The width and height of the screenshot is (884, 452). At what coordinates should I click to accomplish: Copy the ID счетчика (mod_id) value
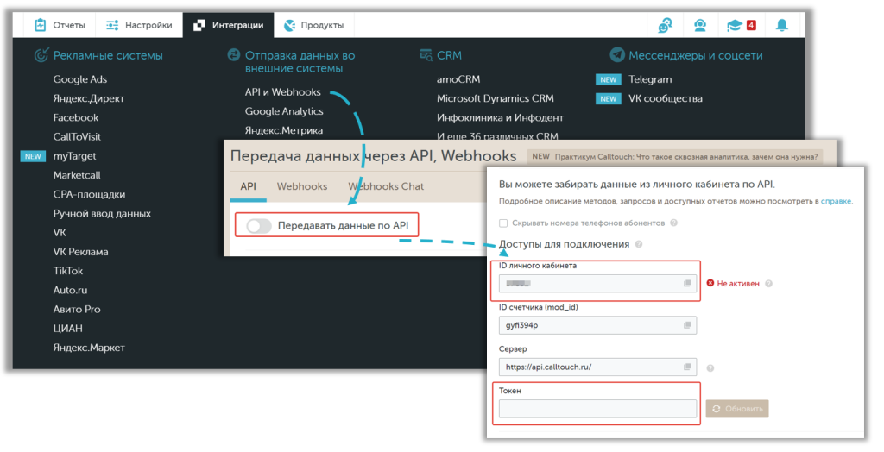(686, 325)
